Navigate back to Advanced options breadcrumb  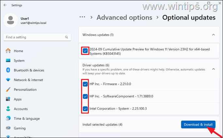tap(124, 18)
